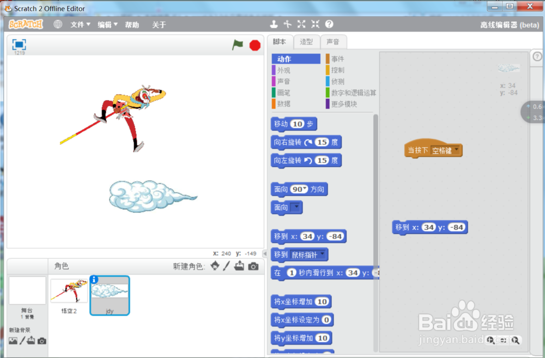Edit steps value 10 in 移动 block
Image resolution: width=545 pixels, height=358 pixels.
298,124
